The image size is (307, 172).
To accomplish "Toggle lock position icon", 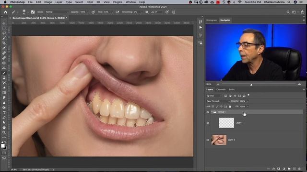I will (x=221, y=107).
